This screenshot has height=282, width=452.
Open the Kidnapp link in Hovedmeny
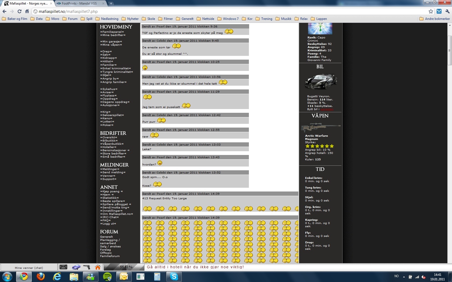coord(108,58)
